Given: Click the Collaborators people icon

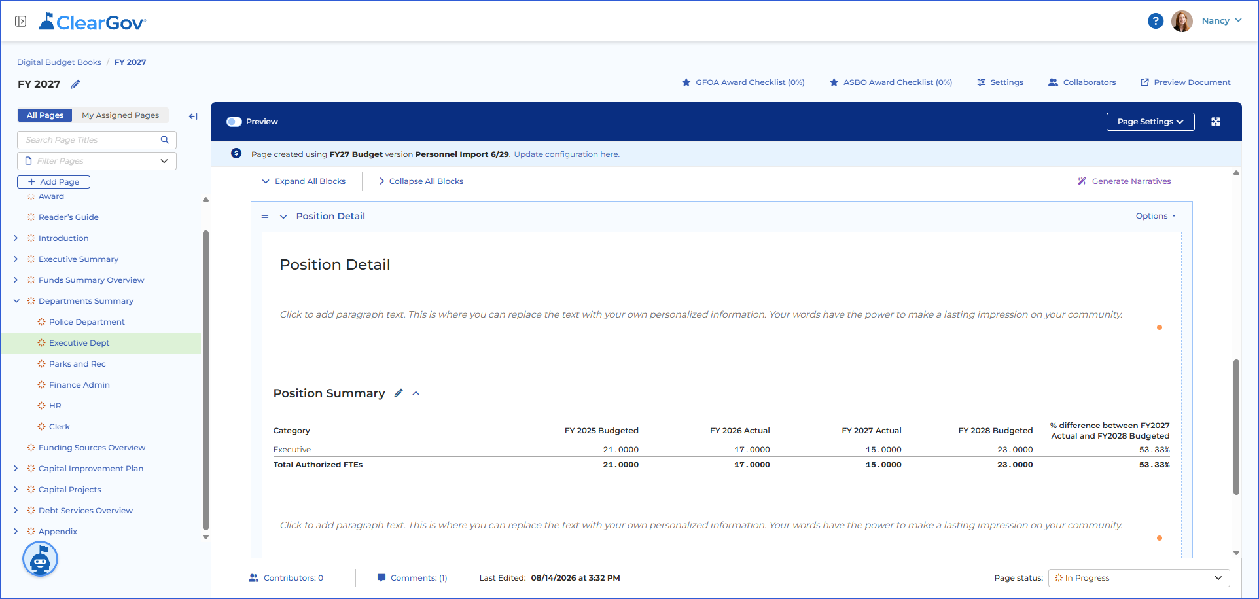Looking at the screenshot, I should [1053, 82].
